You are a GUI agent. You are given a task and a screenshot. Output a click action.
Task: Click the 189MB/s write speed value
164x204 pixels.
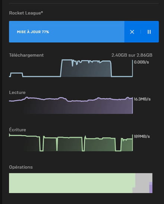(142, 137)
